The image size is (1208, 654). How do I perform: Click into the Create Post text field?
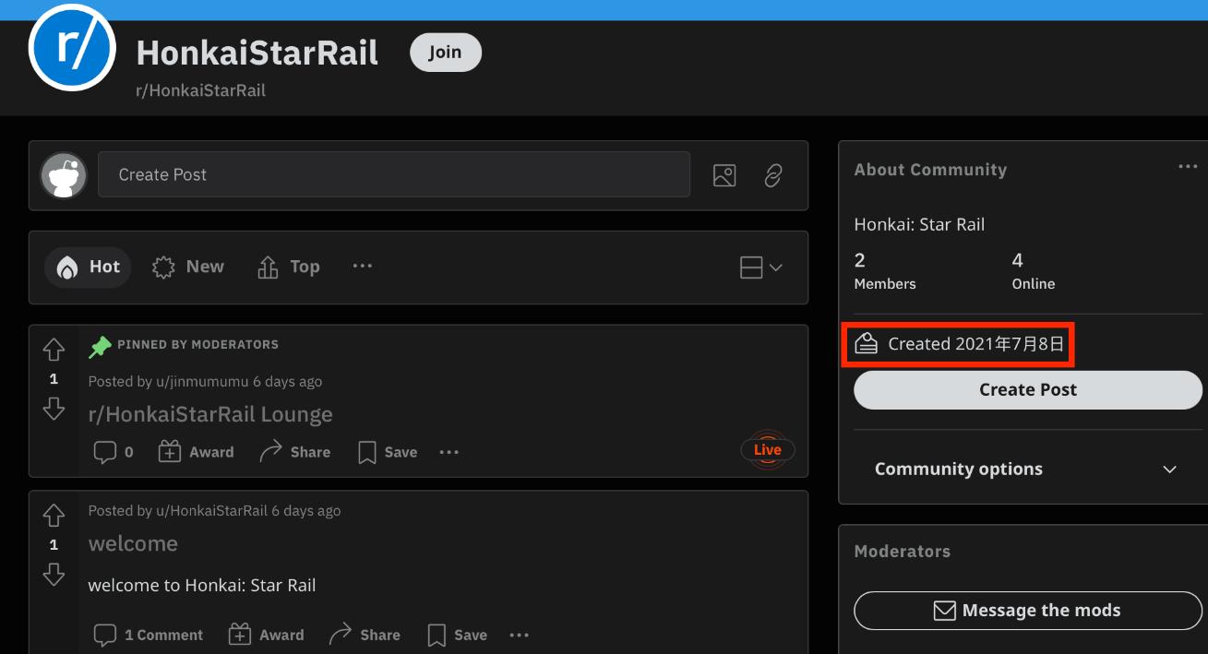(x=394, y=174)
